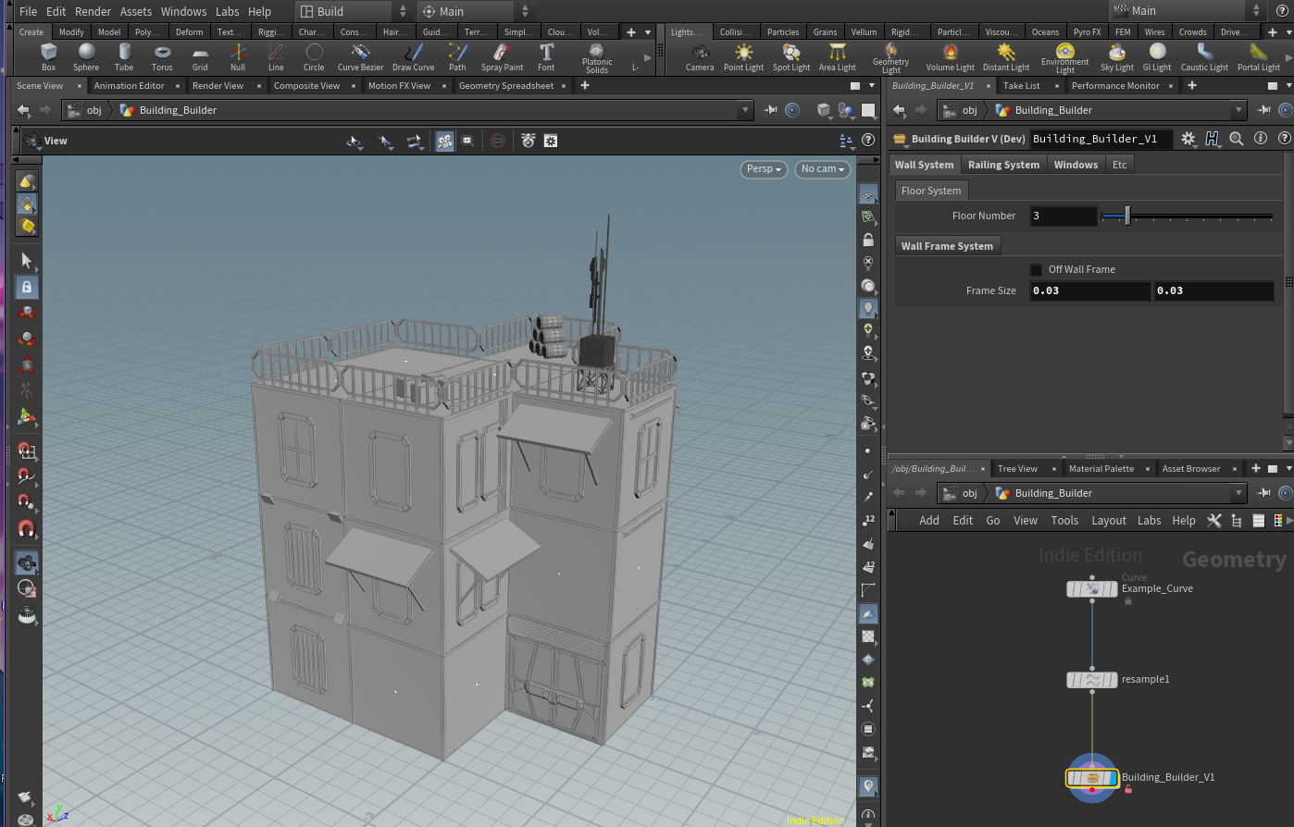1294x827 pixels.
Task: Select the Sphere shelf tool
Action: click(86, 57)
